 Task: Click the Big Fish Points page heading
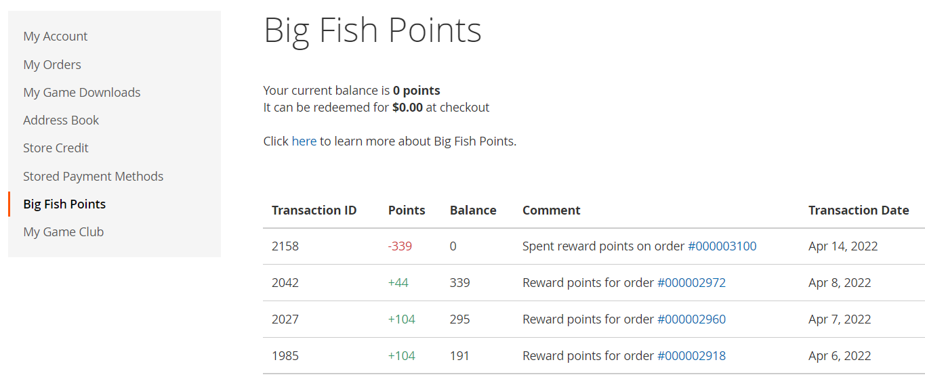click(373, 30)
